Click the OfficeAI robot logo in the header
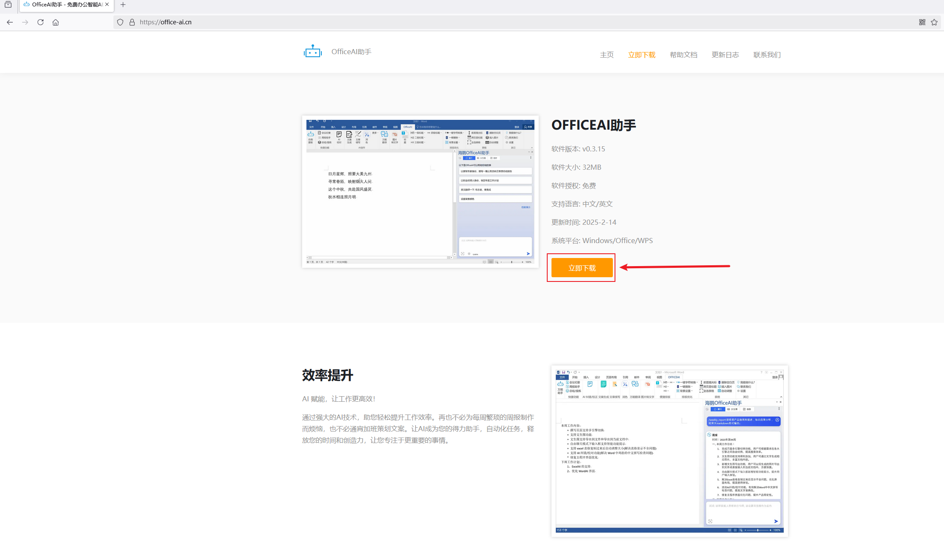The width and height of the screenshot is (944, 551). coord(312,51)
